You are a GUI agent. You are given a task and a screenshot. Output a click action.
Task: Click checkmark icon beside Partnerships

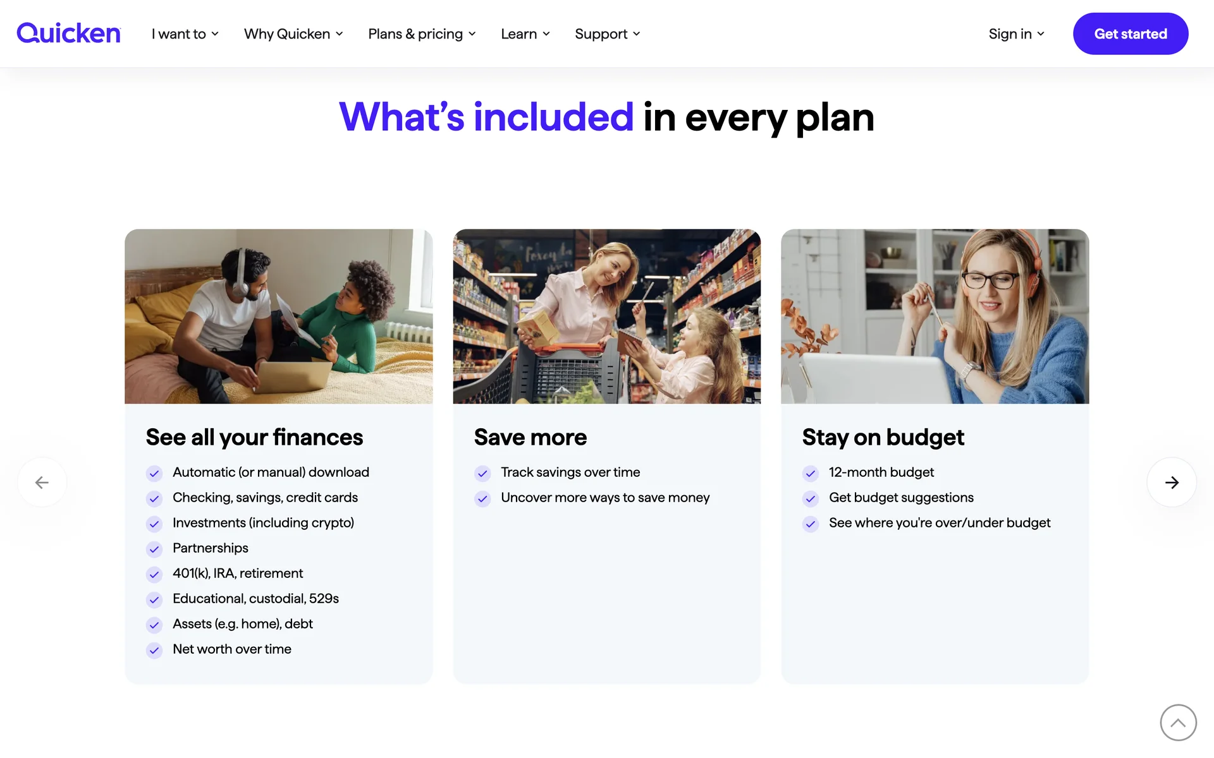tap(154, 549)
